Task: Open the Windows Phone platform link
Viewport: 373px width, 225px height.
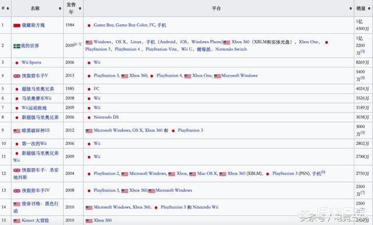Action: [x=206, y=42]
